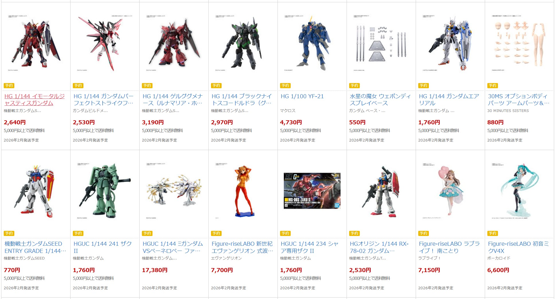Select the ブラックナイトスコードルドラ product title
Screen dimensions: 555x299
point(242,100)
